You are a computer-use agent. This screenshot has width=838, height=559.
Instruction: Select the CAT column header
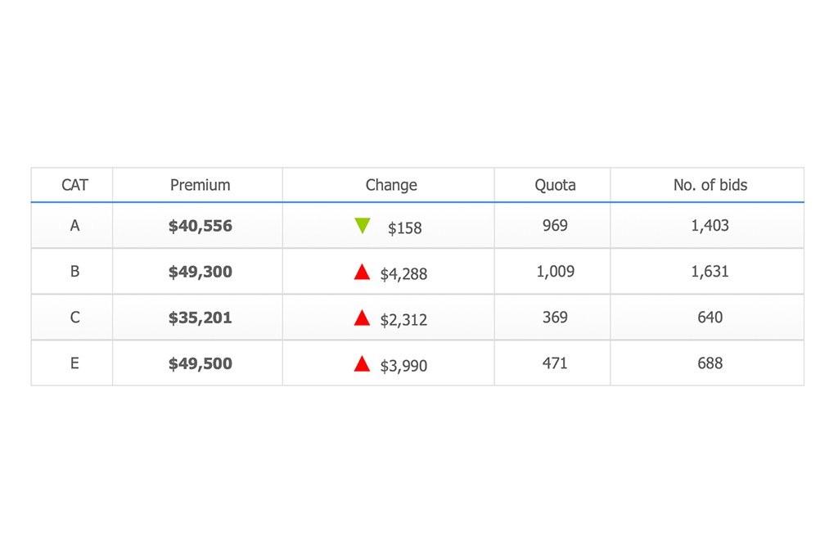point(74,185)
